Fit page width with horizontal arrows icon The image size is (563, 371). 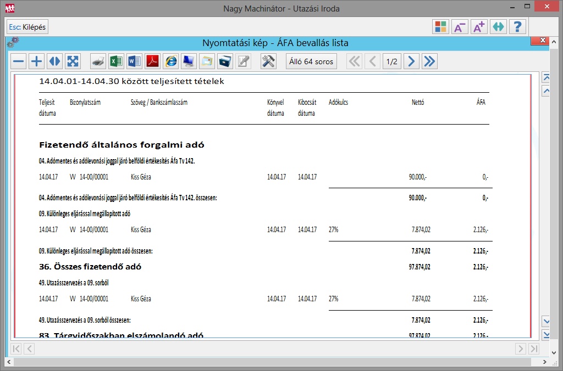(x=54, y=61)
